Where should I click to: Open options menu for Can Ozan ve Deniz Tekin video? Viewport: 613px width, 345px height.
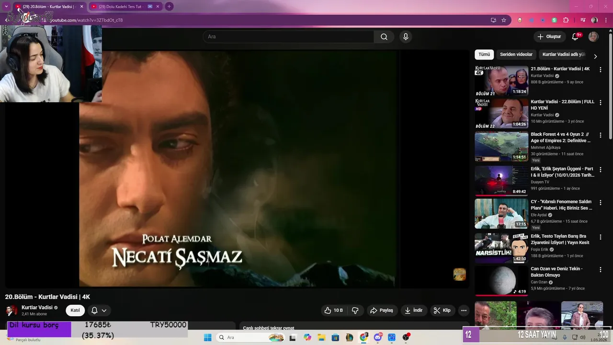coord(601,269)
